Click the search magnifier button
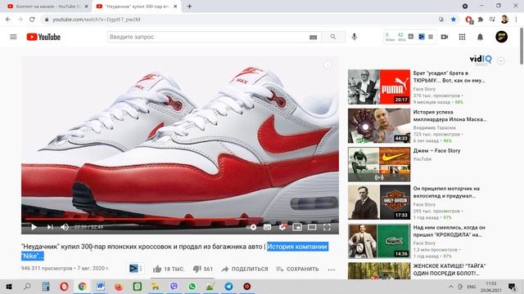The width and height of the screenshot is (524, 294). 333,37
